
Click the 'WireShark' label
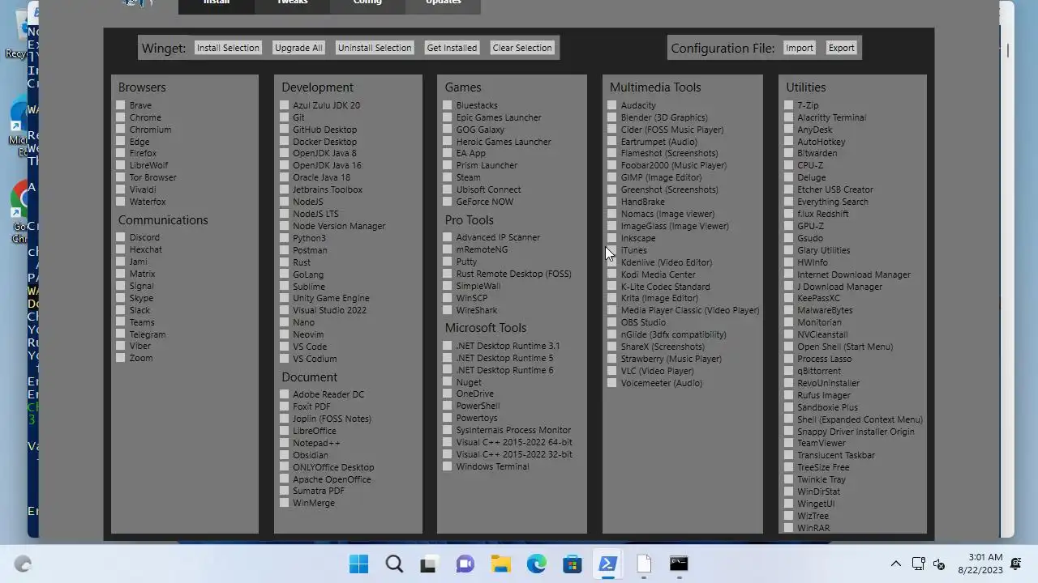click(477, 310)
